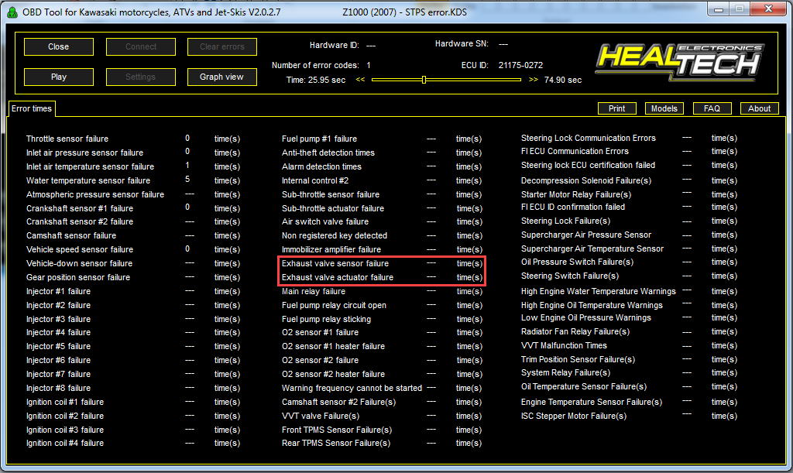Select the Exhaust valve sensor failure row
The width and height of the screenshot is (793, 473).
(x=335, y=263)
